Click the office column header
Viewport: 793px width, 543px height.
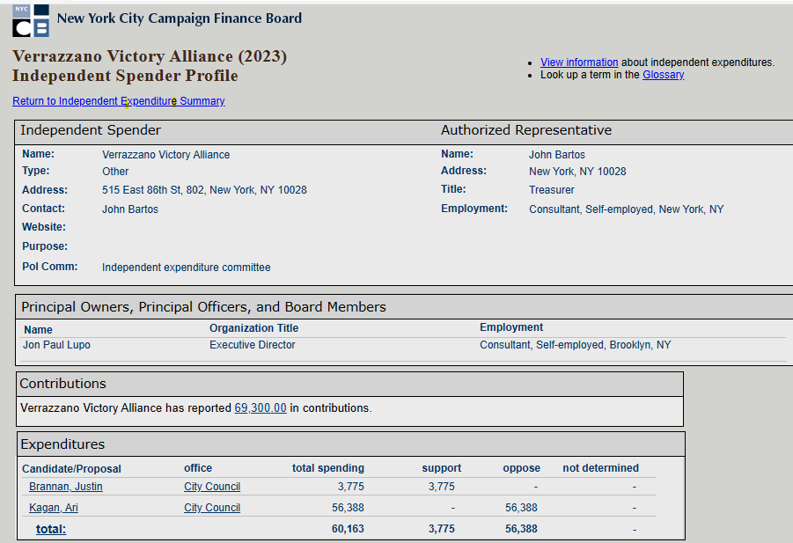click(198, 468)
